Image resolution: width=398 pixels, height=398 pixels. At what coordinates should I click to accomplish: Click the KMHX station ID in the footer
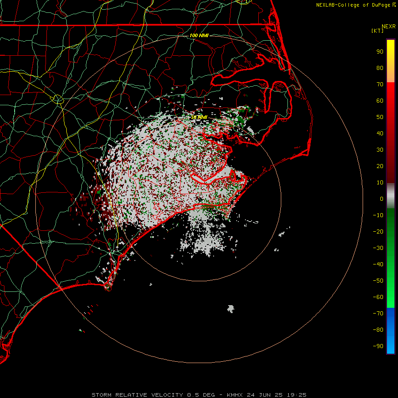(x=235, y=395)
